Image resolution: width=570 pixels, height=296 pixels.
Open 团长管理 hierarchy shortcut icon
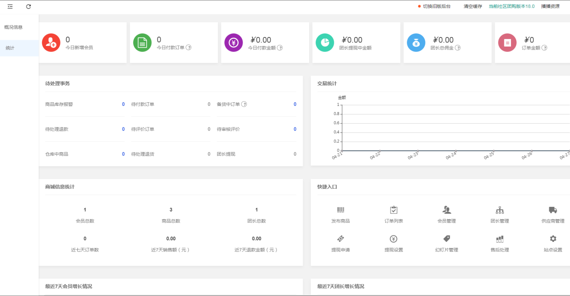[499, 210]
